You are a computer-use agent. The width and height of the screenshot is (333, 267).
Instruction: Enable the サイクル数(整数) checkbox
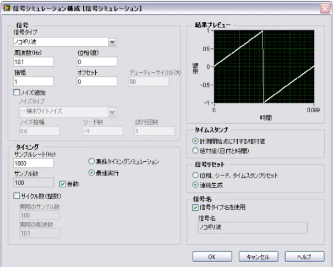(17, 195)
